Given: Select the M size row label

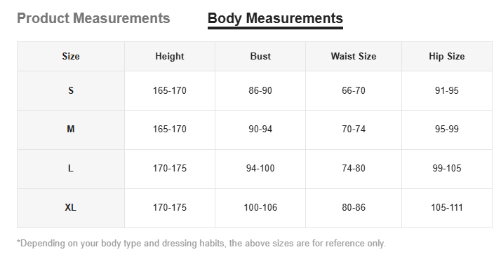Looking at the screenshot, I should coord(71,129).
